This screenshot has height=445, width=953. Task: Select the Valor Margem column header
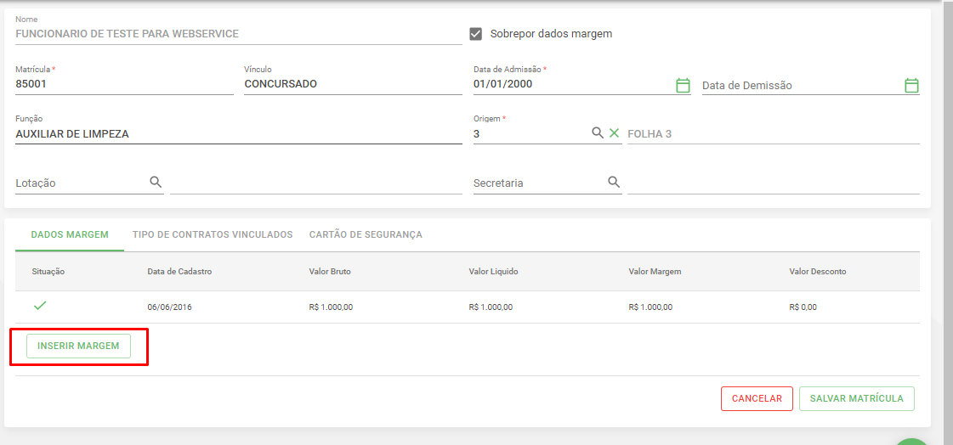tap(655, 272)
